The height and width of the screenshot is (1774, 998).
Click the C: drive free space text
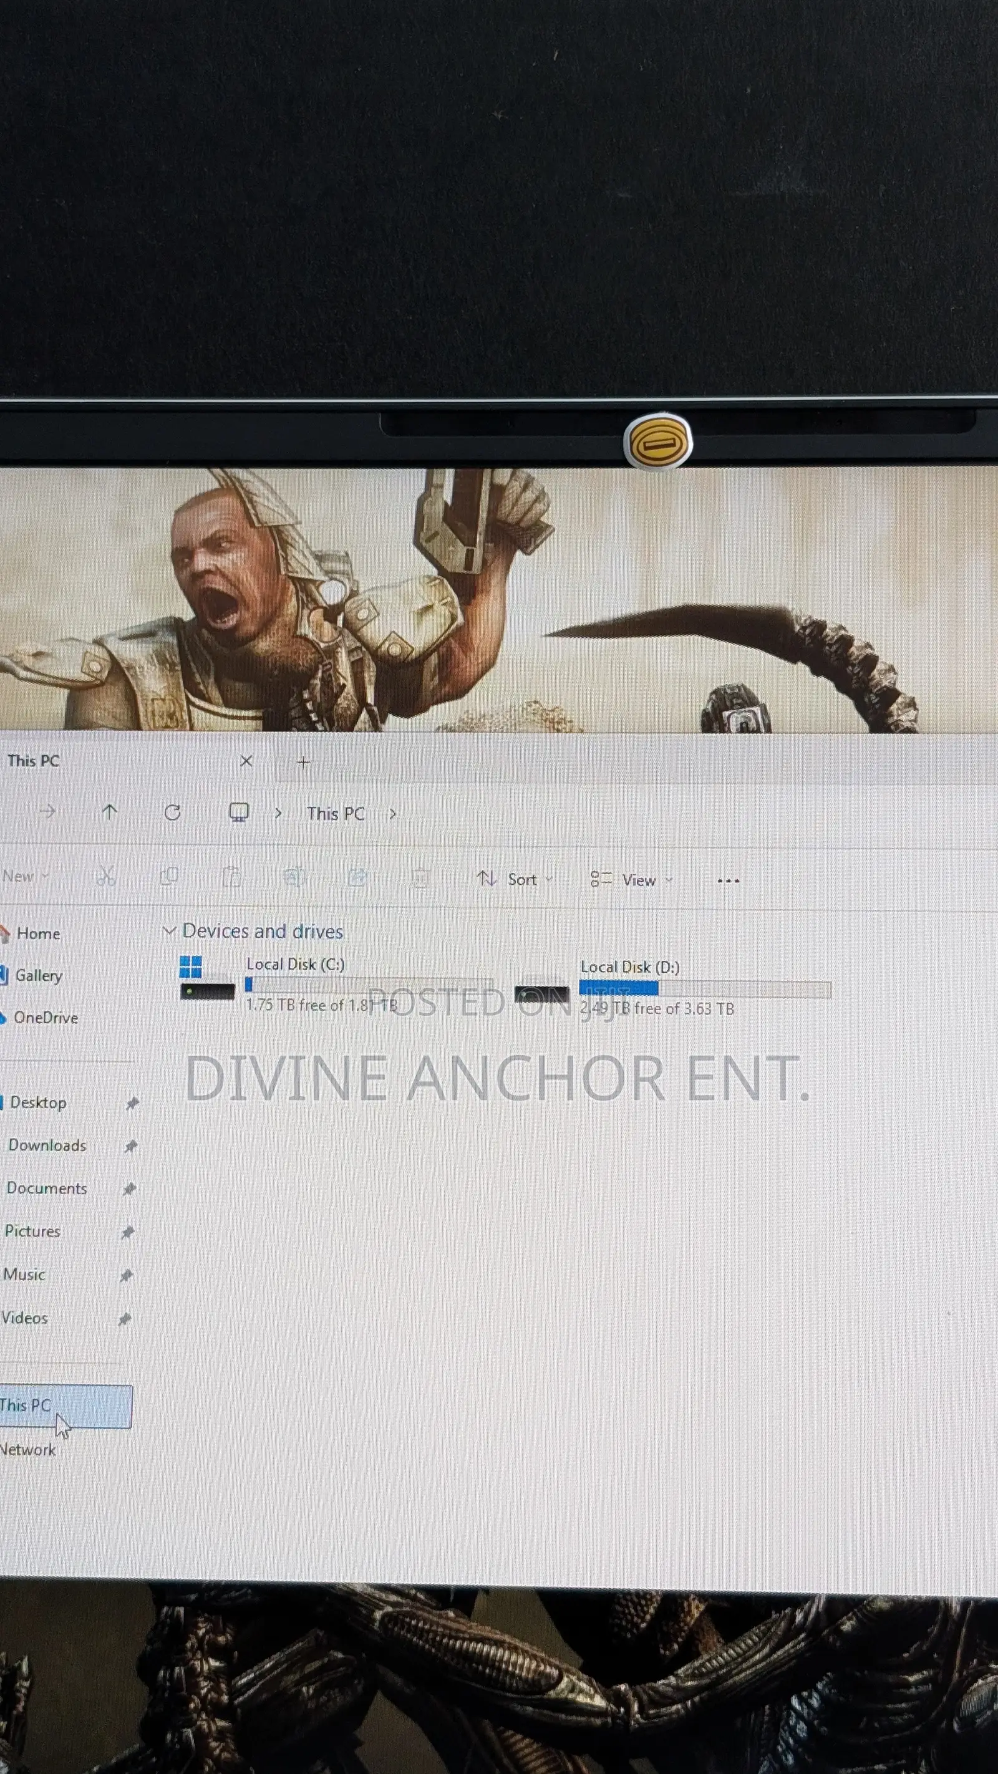[322, 1005]
